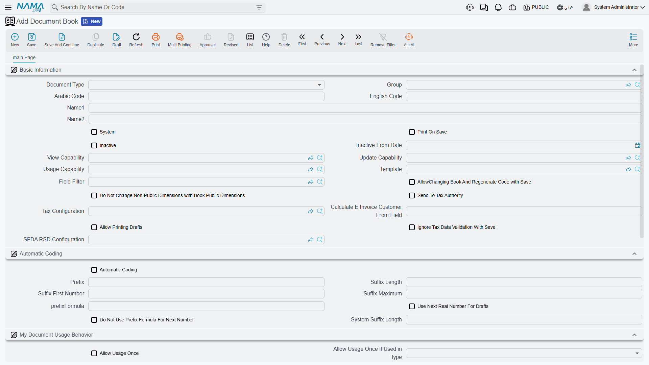The height and width of the screenshot is (365, 649).
Task: Open Help from toolbar
Action: tap(266, 40)
